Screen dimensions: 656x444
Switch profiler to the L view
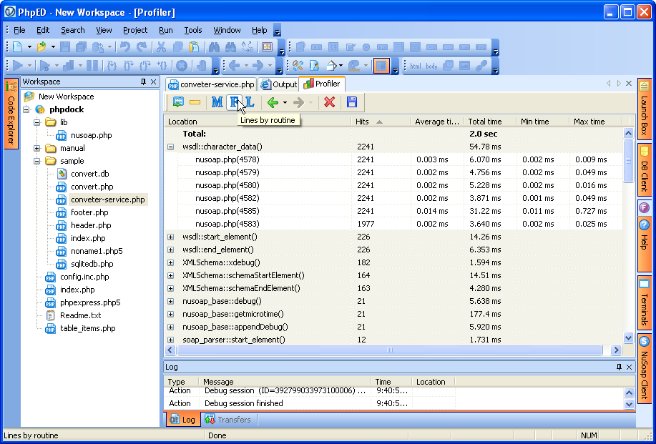250,102
